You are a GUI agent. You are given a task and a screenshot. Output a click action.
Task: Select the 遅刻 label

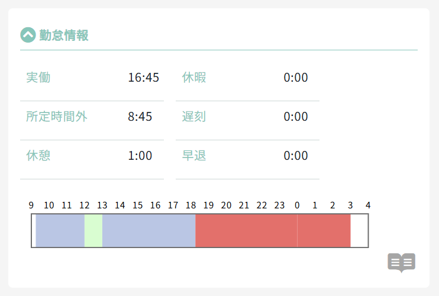194,117
